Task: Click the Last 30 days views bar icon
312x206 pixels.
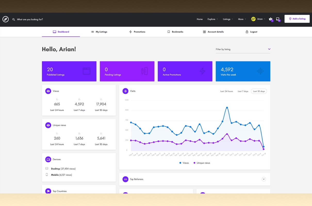Action: point(101,99)
